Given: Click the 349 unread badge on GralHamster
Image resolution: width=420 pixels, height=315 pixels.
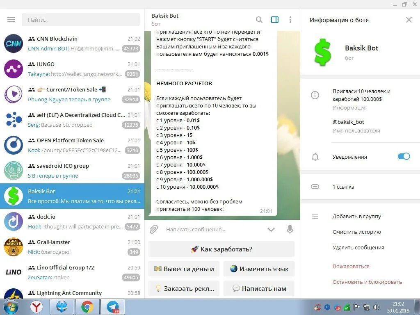Looking at the screenshot, I should point(134,252).
